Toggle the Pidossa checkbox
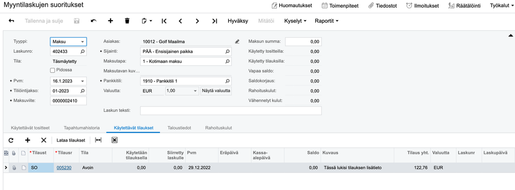The width and height of the screenshot is (515, 190). click(52, 70)
